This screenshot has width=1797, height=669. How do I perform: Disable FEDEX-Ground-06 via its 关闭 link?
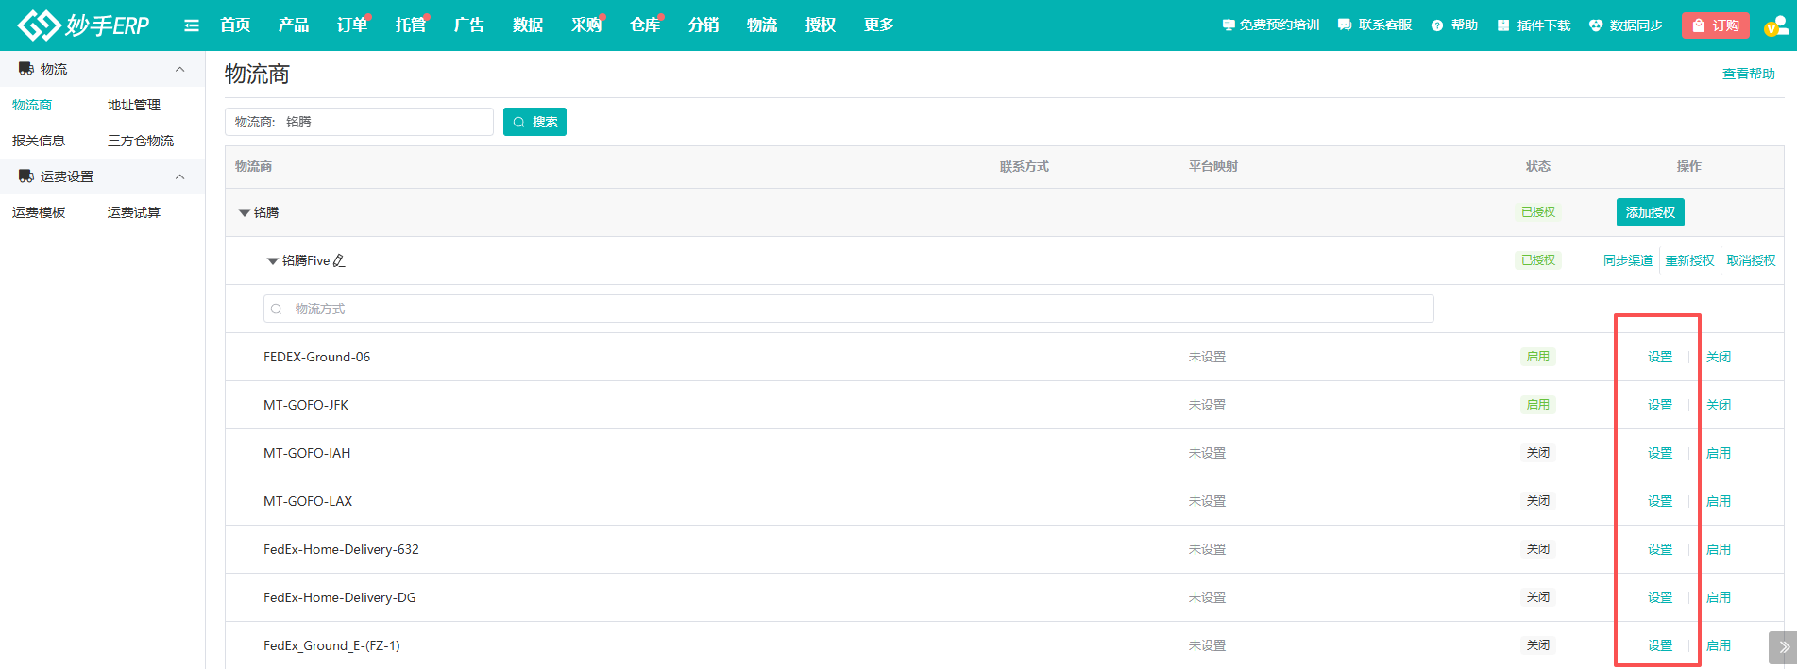coord(1719,357)
